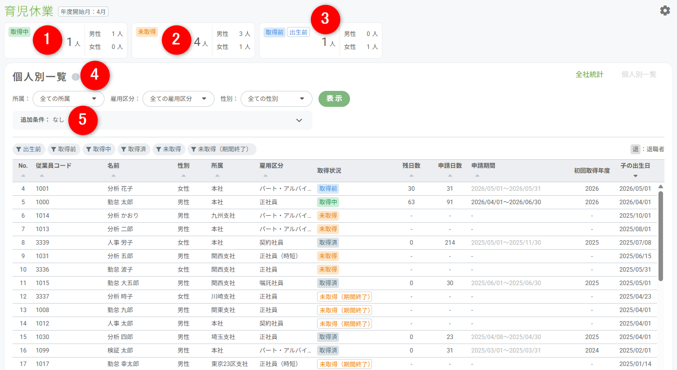Switch to the 全社統計 tab
677x370 pixels.
[589, 74]
